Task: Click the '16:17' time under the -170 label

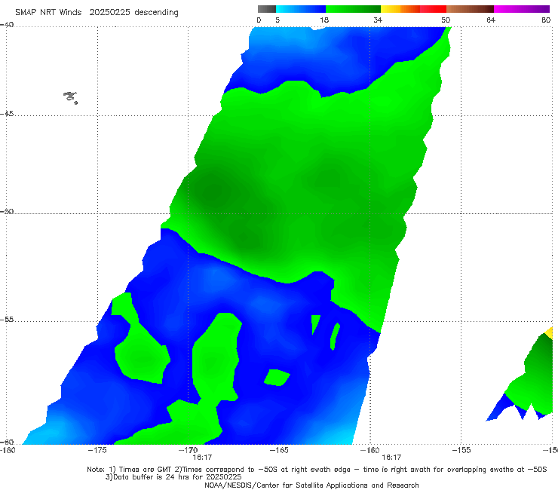Action: (x=202, y=458)
